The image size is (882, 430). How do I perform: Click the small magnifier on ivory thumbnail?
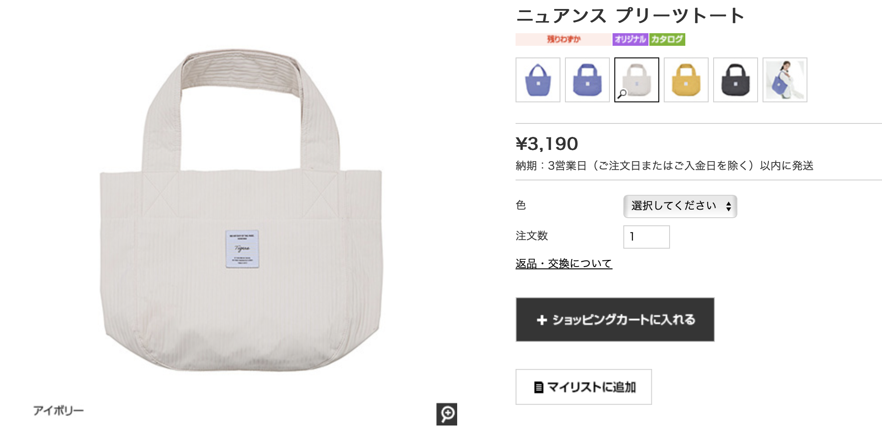point(622,94)
